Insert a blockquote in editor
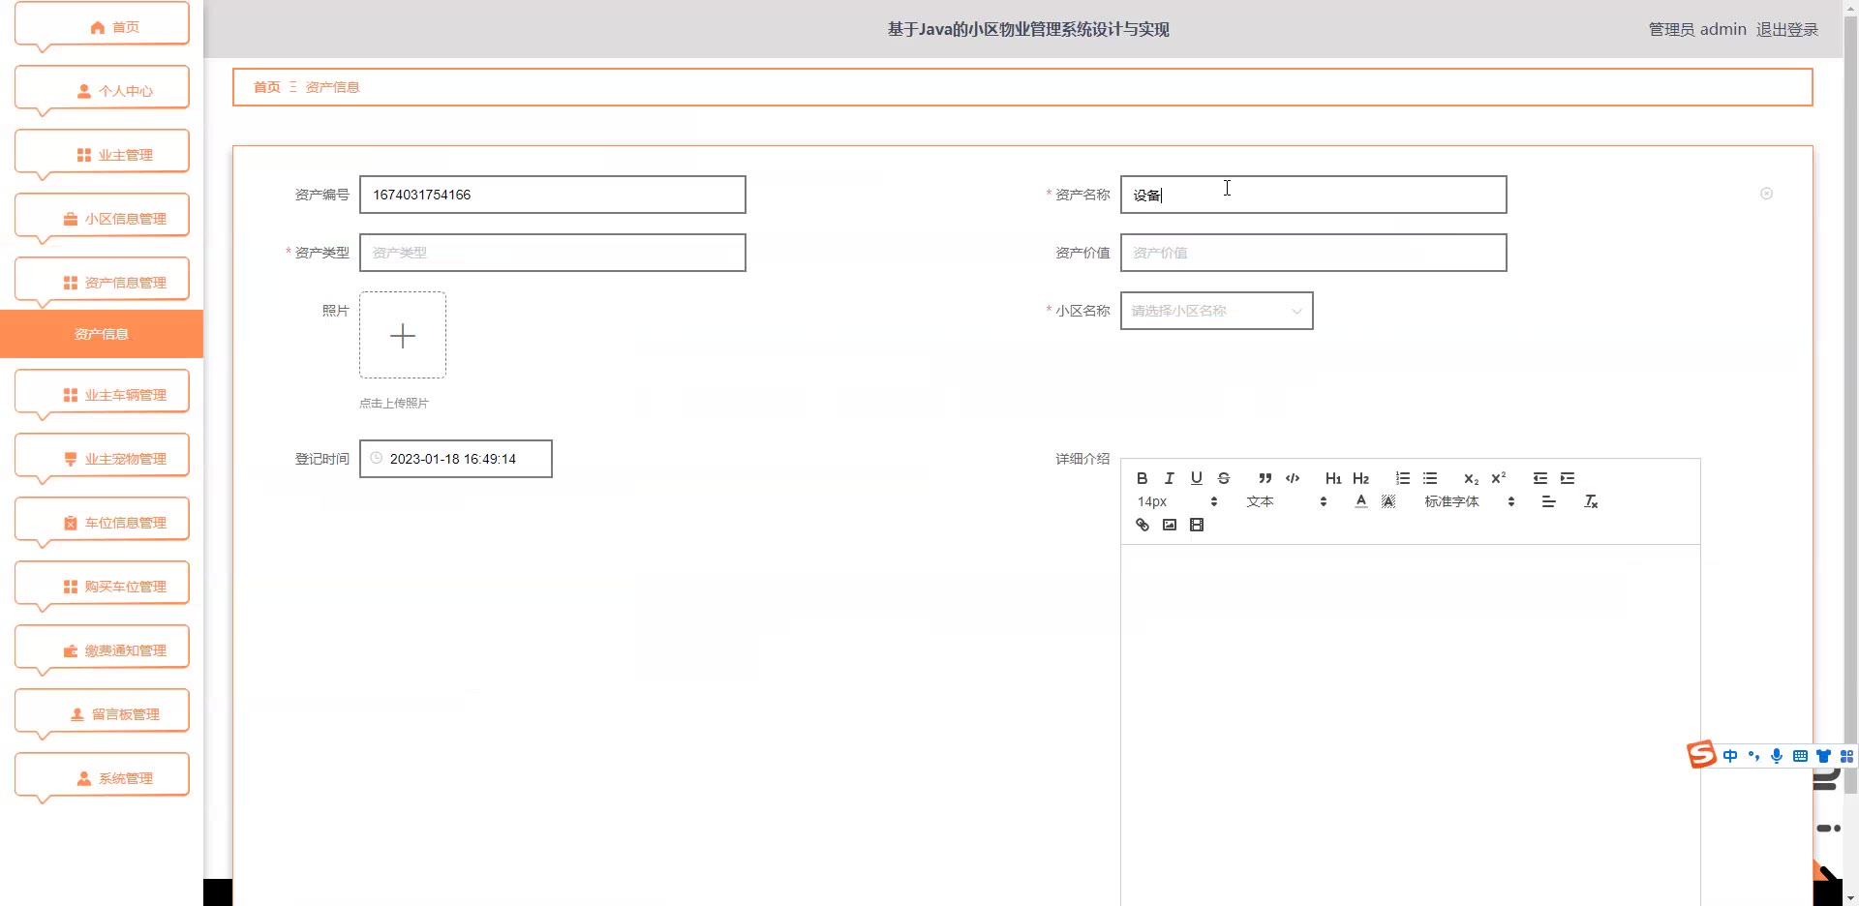Viewport: 1859px width, 906px height. click(1265, 478)
